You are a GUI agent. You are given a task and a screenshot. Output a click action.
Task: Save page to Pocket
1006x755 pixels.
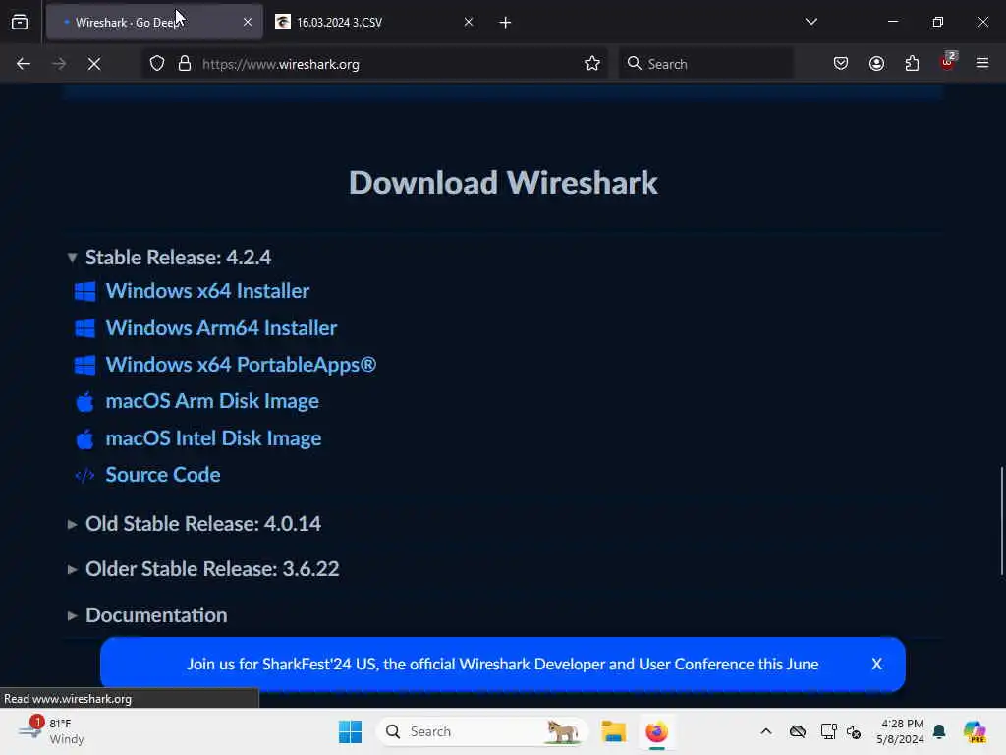pos(841,64)
